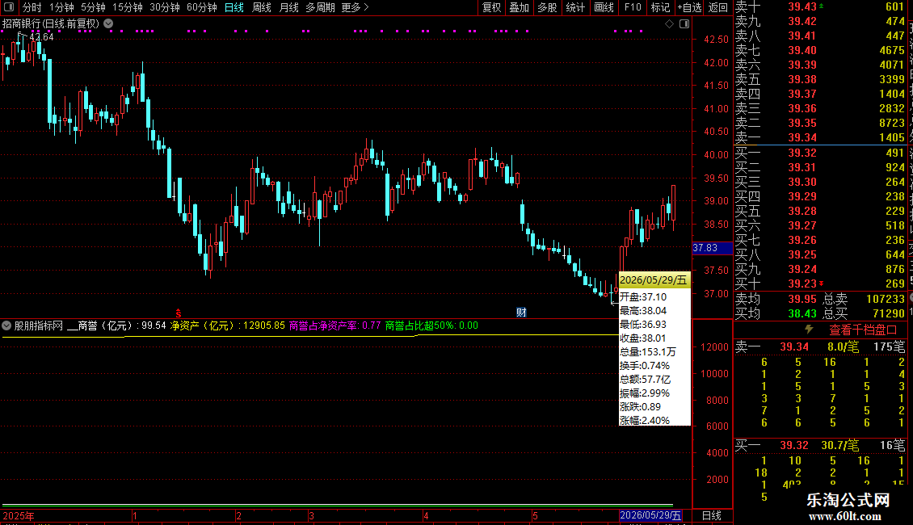913x525 pixels.
Task: Toggle the left sidebar panel icon
Action: 9,7
